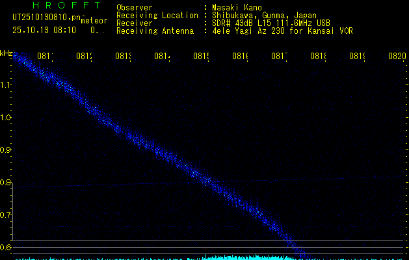The height and width of the screenshot is (260, 409).
Task: Select the 4ele Yagi antenna description
Action: (282, 31)
